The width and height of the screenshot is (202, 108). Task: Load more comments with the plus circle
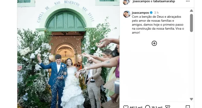pos(154,43)
